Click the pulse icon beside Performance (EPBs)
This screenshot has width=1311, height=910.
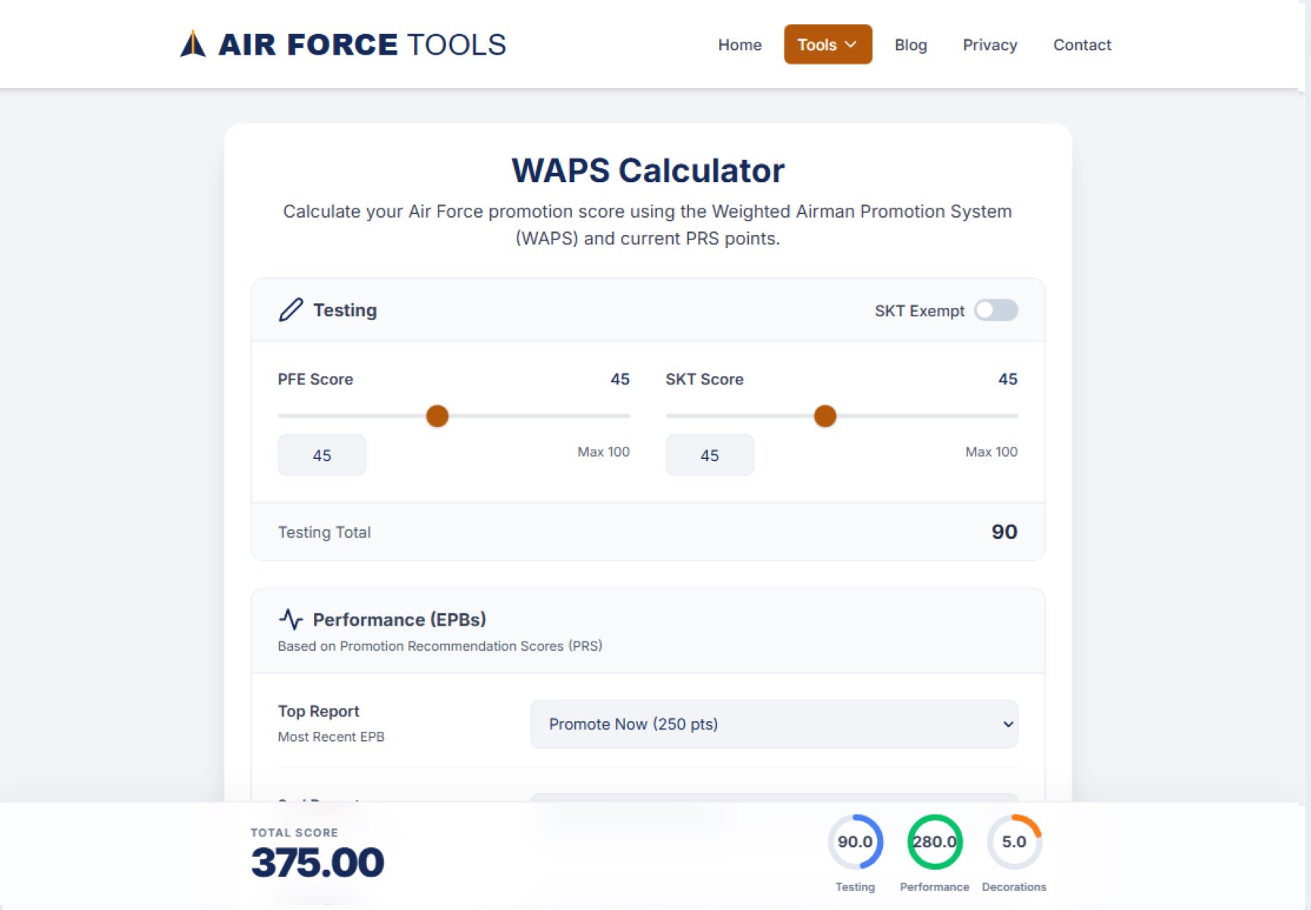point(292,619)
